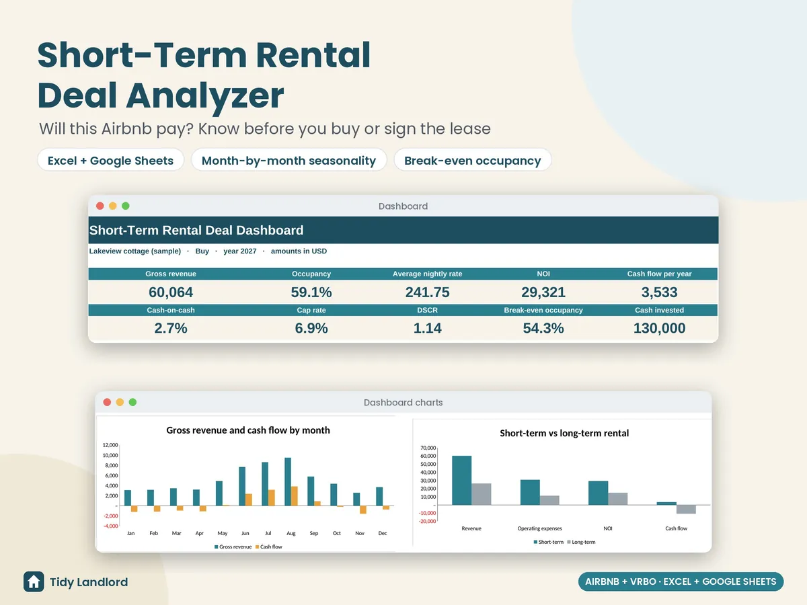Click the Cash flow orange legend swatch
The image size is (807, 605).
pyautogui.click(x=257, y=547)
